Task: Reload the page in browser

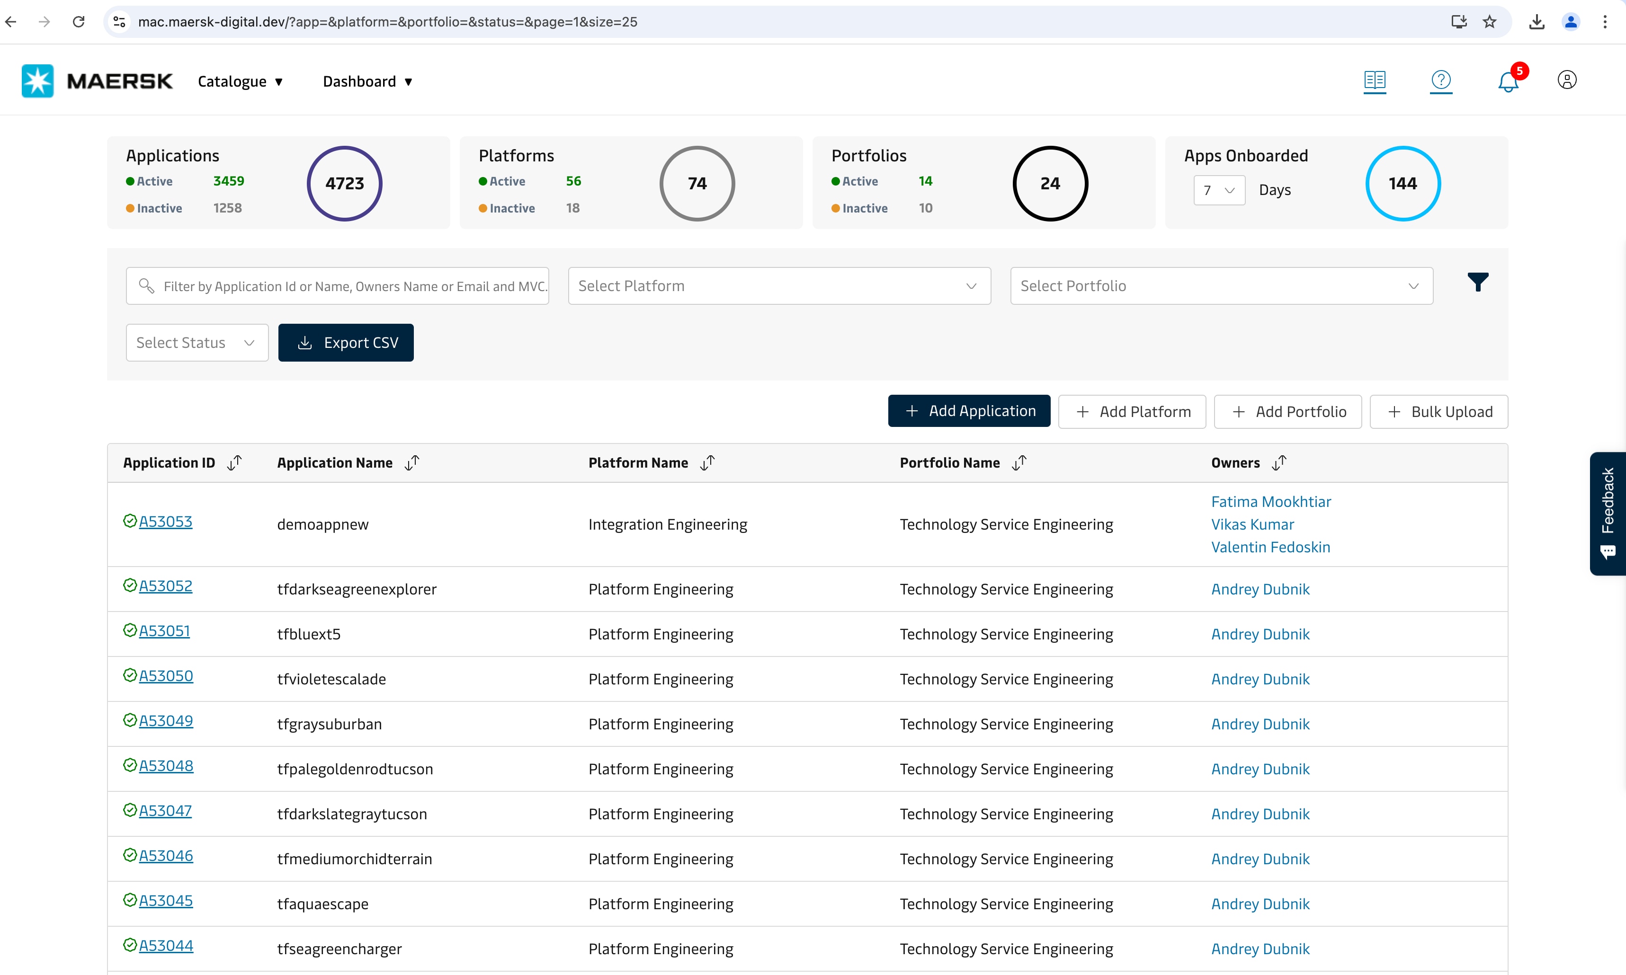Action: (x=79, y=22)
